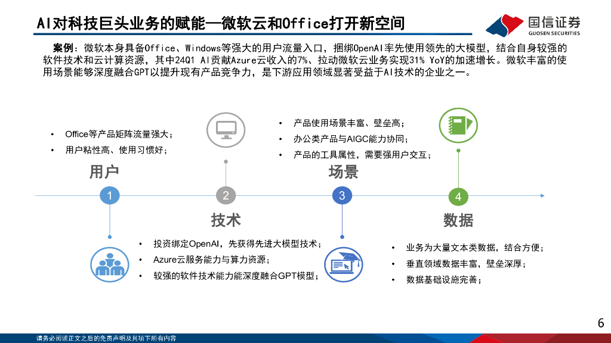Toggle timeline step 1 circle
The image size is (611, 343).
click(x=109, y=195)
